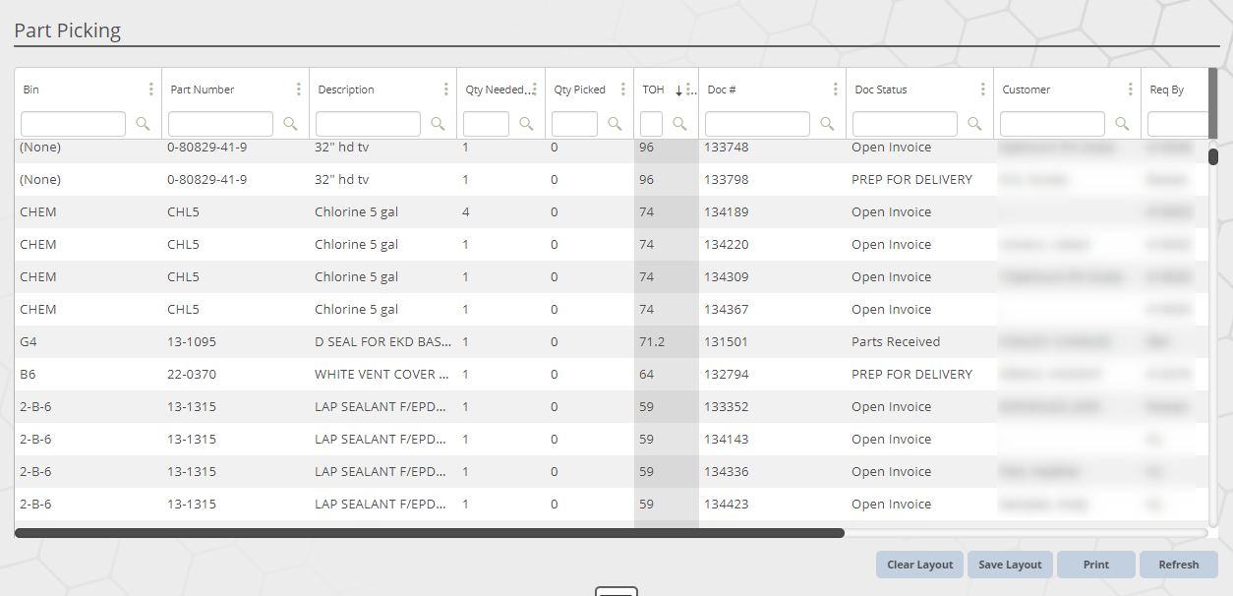Image resolution: width=1233 pixels, height=596 pixels.
Task: Click the Doc # filter search icon
Action: pos(828,124)
